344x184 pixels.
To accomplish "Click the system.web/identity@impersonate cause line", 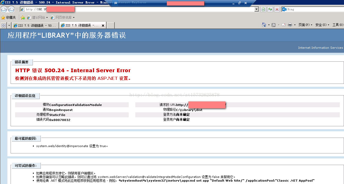I will pyautogui.click(x=72, y=146).
